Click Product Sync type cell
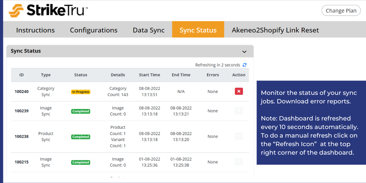Viewport: 366px width, 183px height. (46, 137)
